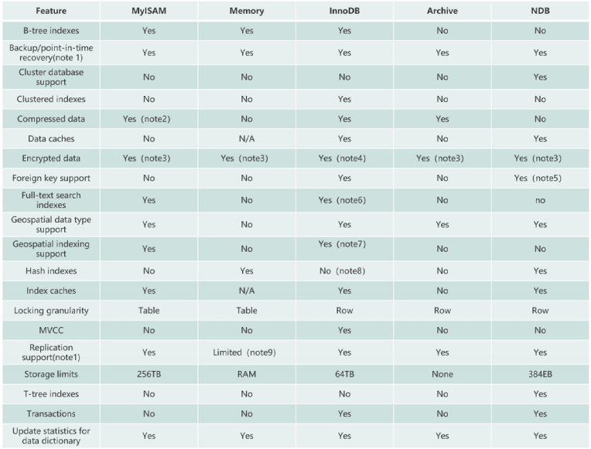Select InnoDB's Yes (note6) full-text cell

pos(344,200)
